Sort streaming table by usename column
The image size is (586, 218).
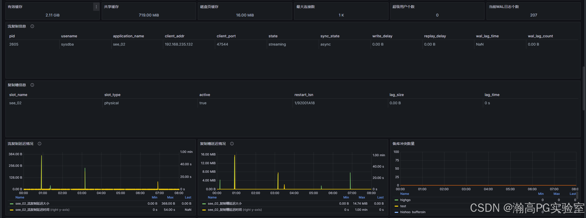[69, 36]
